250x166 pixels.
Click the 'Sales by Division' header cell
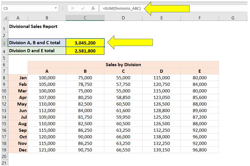coord(123,64)
